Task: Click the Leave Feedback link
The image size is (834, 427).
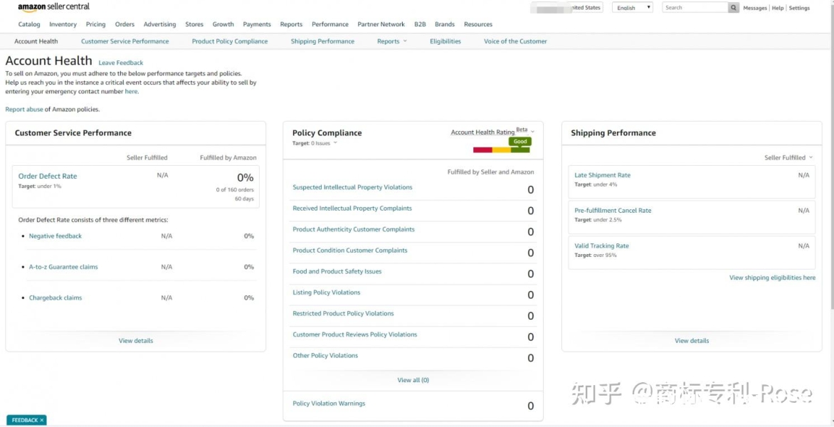Action: point(121,63)
